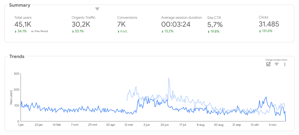Select the Site CTR value 5,7%
299x135 pixels.
tap(215, 25)
